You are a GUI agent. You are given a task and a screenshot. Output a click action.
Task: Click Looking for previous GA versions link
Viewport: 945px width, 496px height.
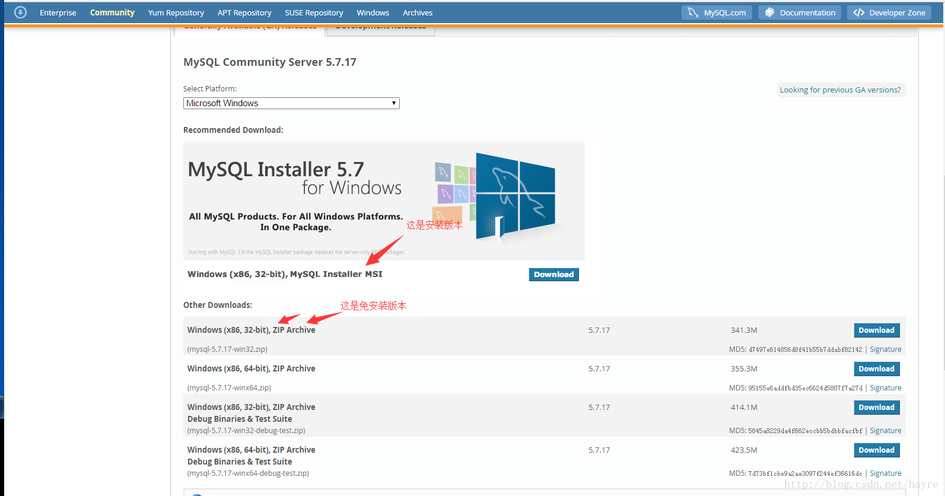coord(840,90)
